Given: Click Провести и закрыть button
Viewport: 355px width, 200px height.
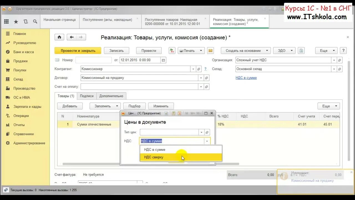Looking at the screenshot, I should pos(78,51).
